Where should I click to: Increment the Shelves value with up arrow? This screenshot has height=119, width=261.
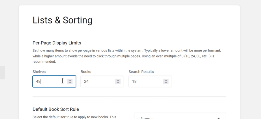70,80
